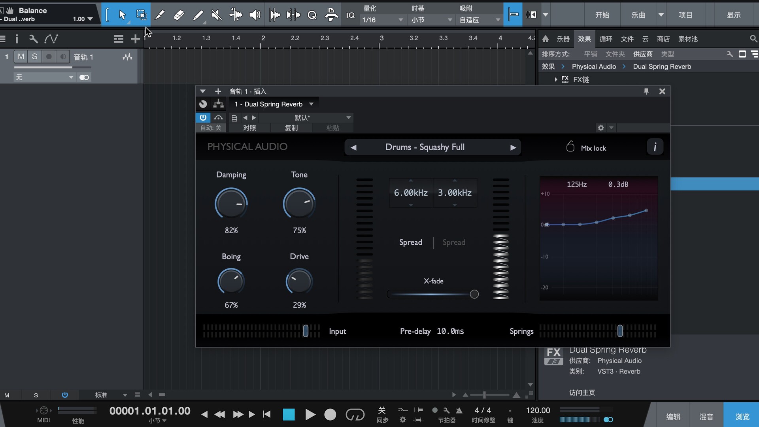Click the 访问主页 link

click(582, 393)
